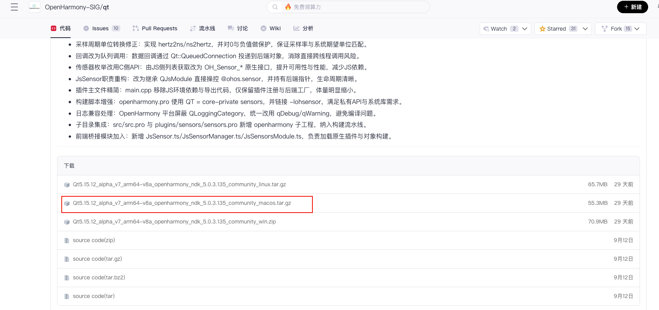The height and width of the screenshot is (310, 659).
Task: Expand the Fork dropdown arrow
Action: [x=637, y=29]
